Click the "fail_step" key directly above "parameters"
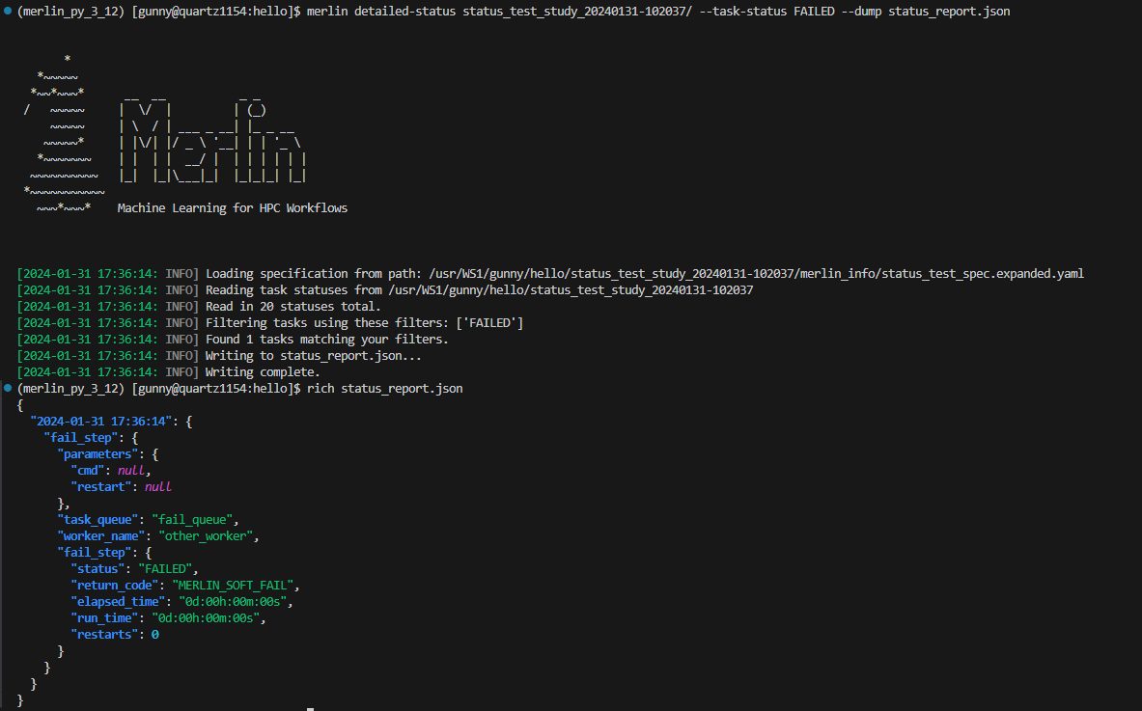Image resolution: width=1142 pixels, height=711 pixels. tap(81, 437)
